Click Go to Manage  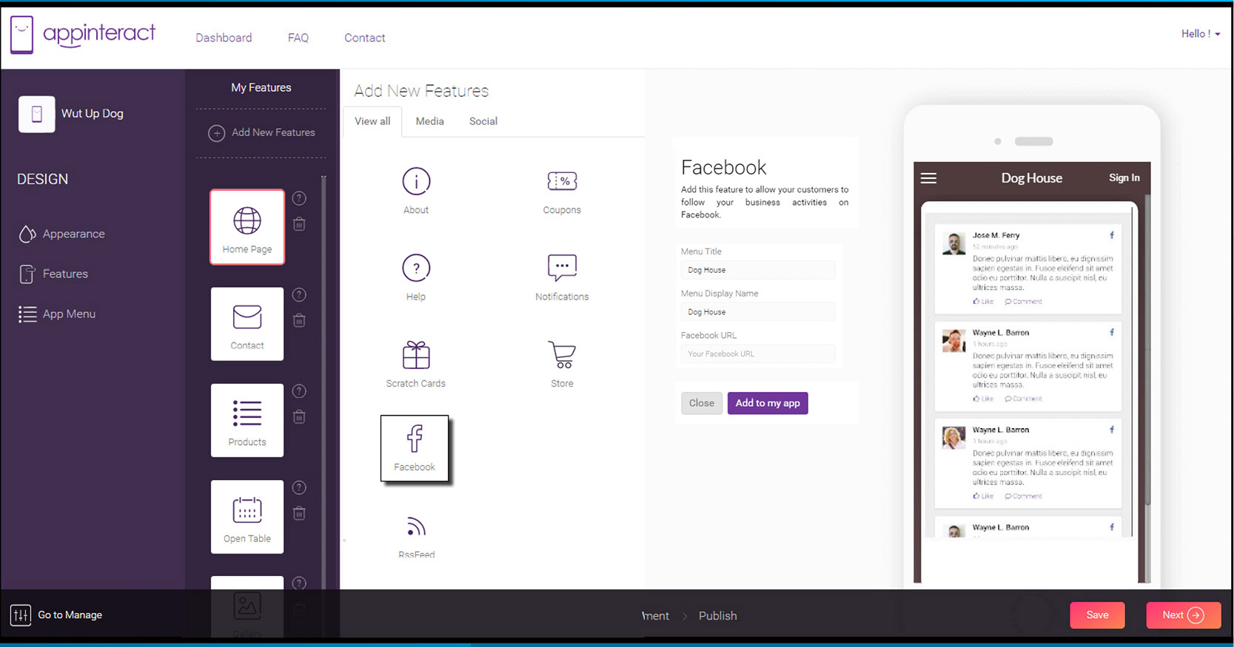(56, 615)
